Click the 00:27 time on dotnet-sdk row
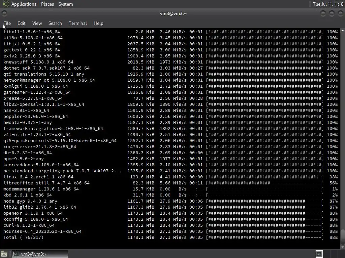 [196, 68]
